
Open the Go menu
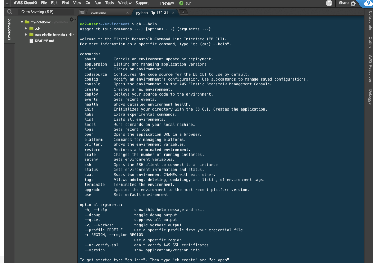[88, 3]
